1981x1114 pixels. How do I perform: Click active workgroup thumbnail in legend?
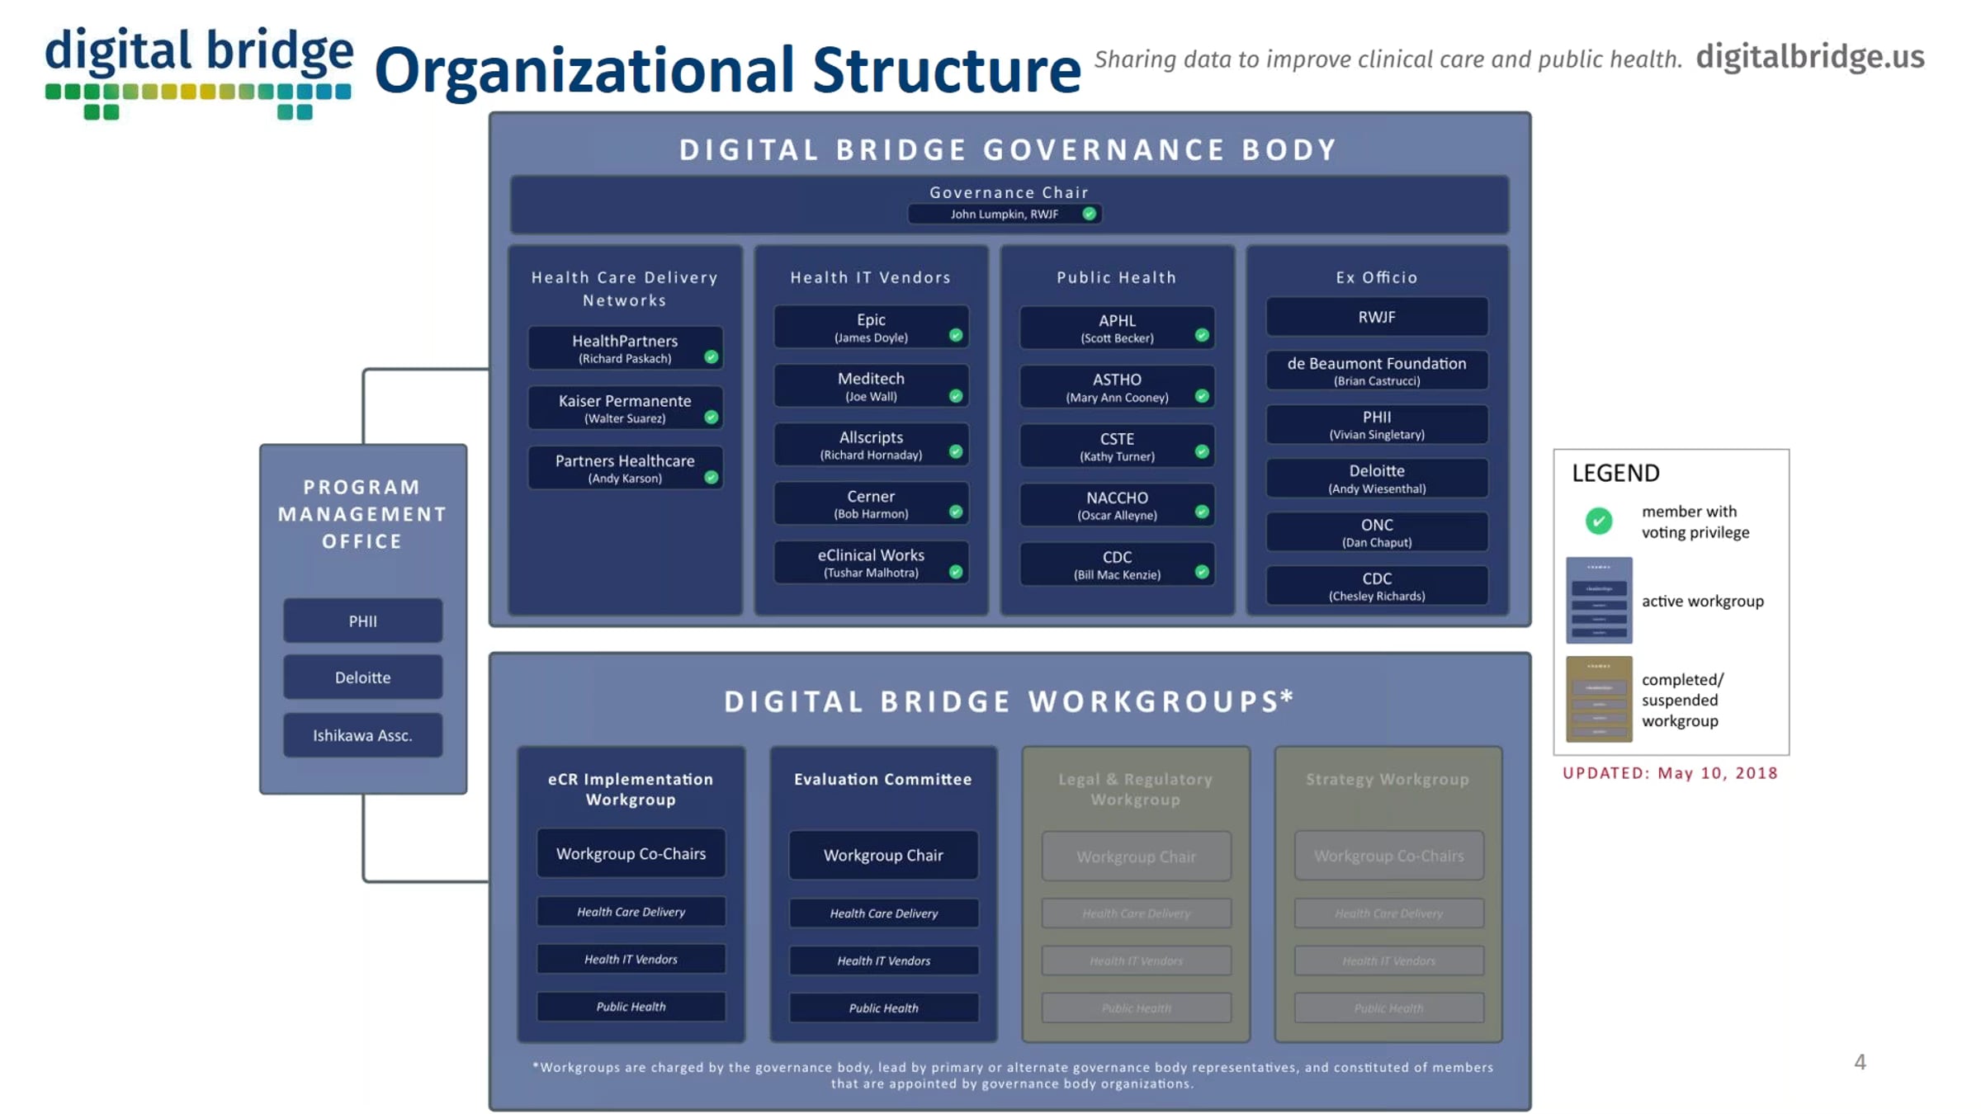pos(1598,600)
